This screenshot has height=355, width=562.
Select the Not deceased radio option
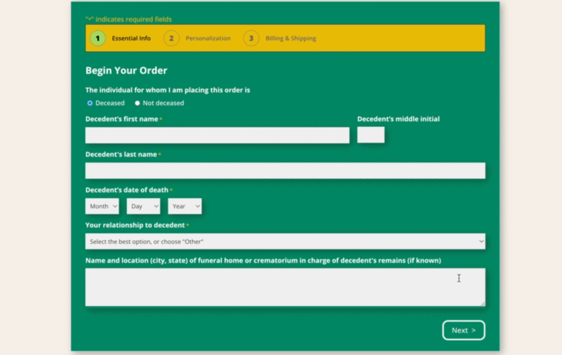(137, 103)
